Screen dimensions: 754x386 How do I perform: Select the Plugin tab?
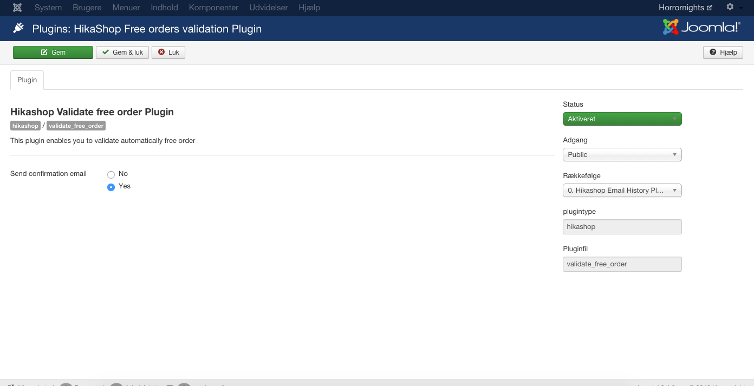pyautogui.click(x=27, y=80)
